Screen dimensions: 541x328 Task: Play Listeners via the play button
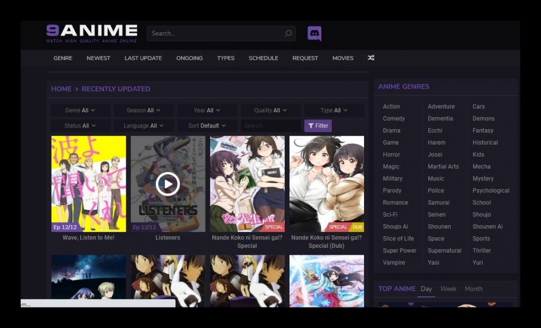pyautogui.click(x=167, y=184)
